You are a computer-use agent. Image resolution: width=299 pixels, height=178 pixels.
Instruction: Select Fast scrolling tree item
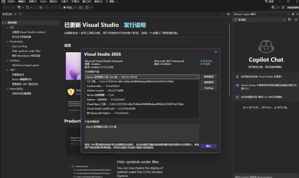[20, 46]
